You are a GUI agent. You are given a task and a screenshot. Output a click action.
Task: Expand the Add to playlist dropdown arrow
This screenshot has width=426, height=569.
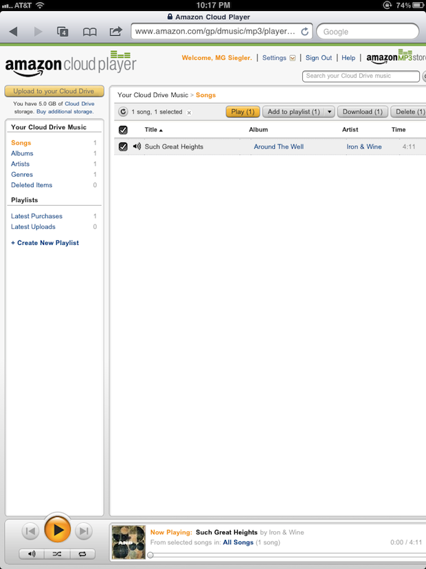pyautogui.click(x=329, y=111)
